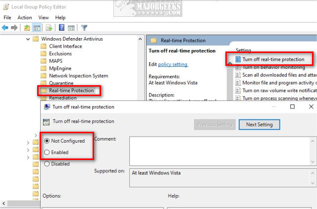317x209 pixels.
Task: Select the MAPS tree item
Action: (55, 61)
